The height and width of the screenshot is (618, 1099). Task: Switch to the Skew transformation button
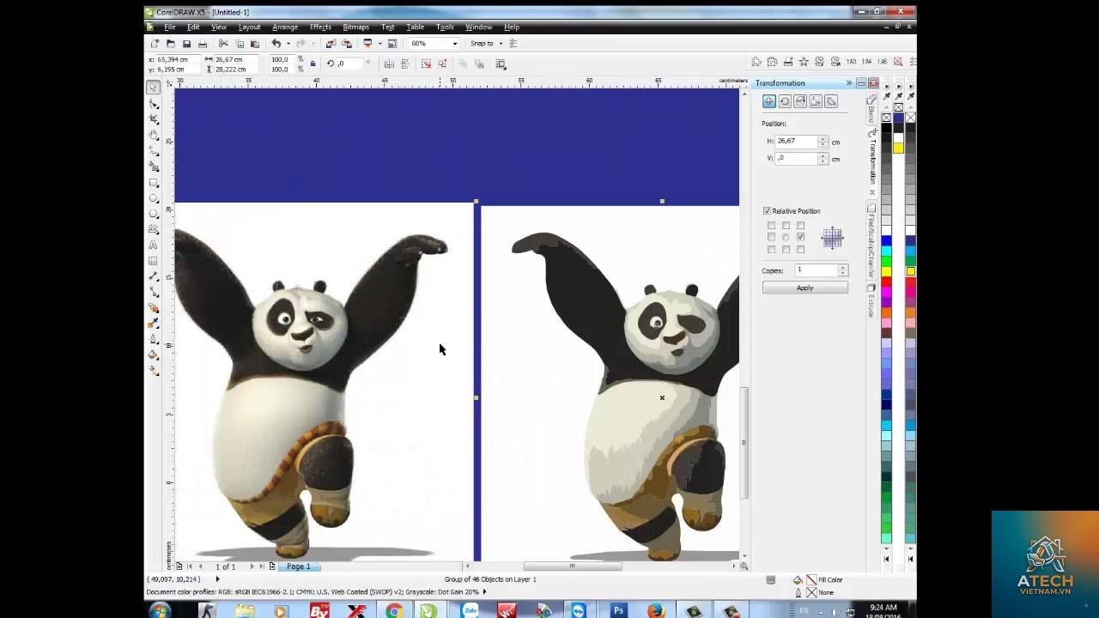click(x=831, y=101)
